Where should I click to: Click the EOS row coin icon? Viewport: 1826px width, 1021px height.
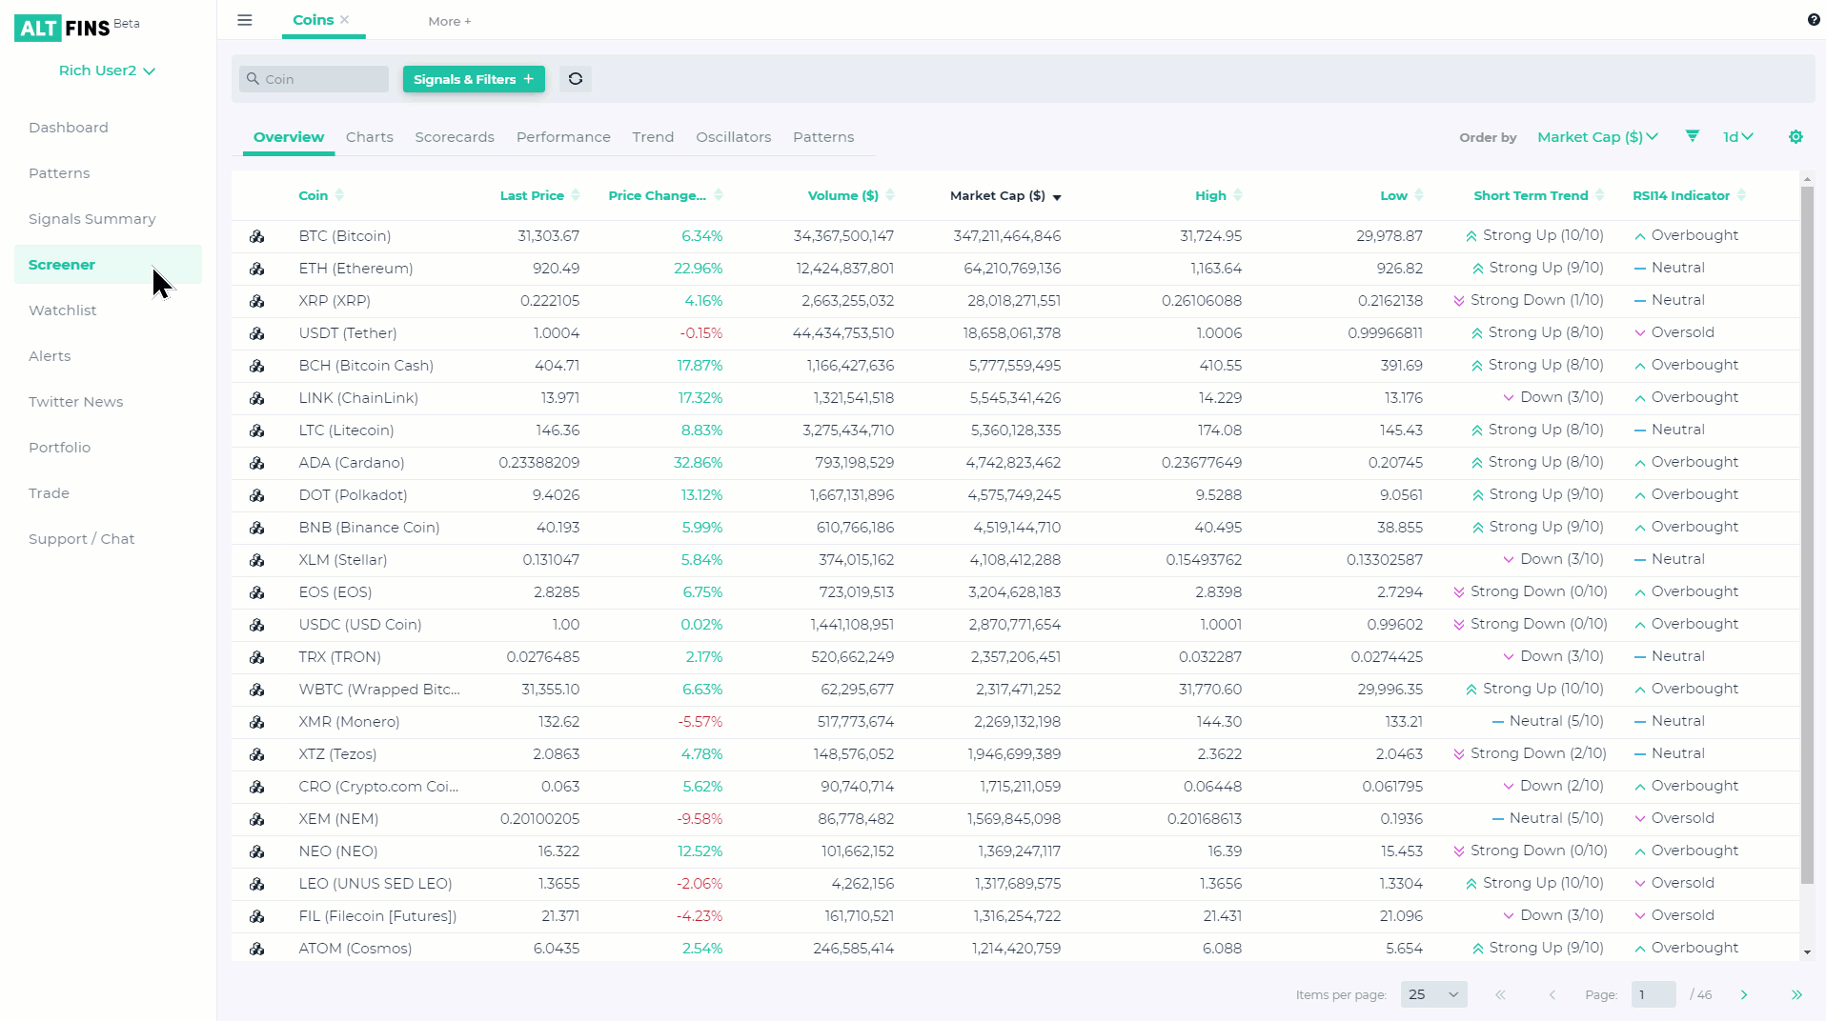tap(257, 592)
